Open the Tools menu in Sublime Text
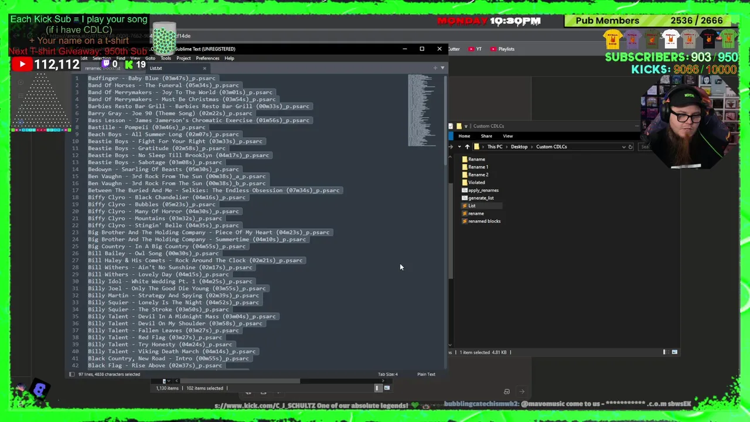Image resolution: width=750 pixels, height=422 pixels. pos(166,58)
